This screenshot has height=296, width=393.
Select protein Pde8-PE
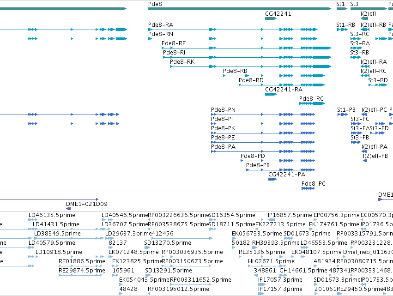pos(223,138)
